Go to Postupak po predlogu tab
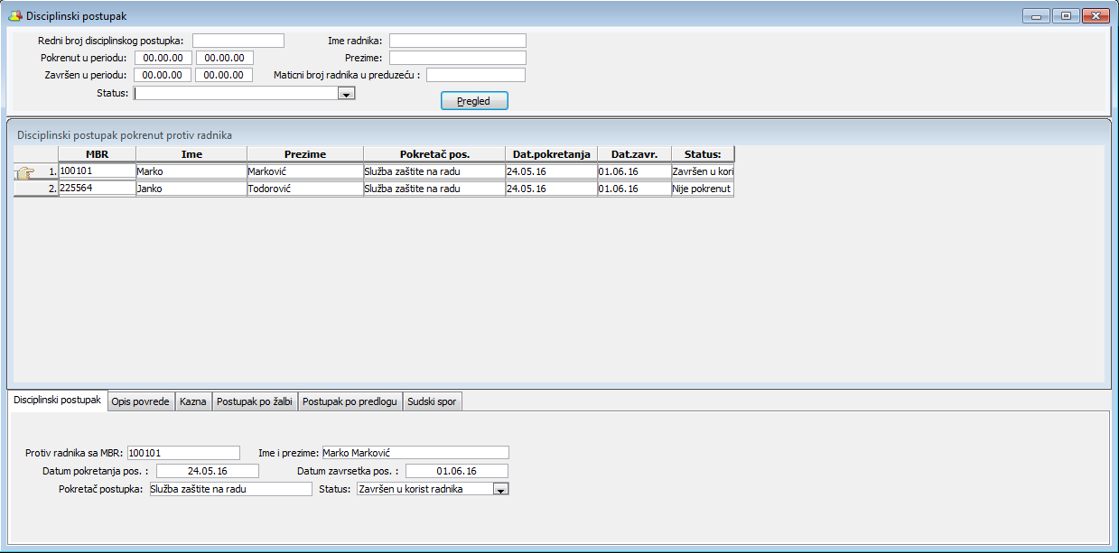This screenshot has height=553, width=1119. 350,402
